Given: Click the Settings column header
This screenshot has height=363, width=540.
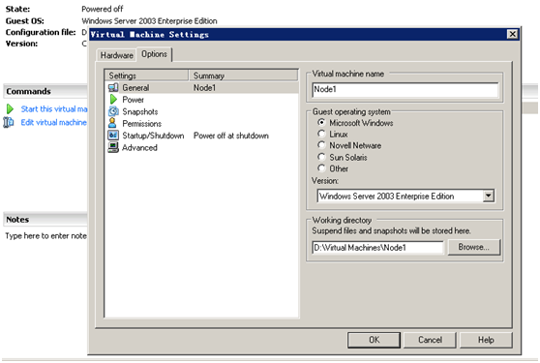Looking at the screenshot, I should tap(147, 76).
